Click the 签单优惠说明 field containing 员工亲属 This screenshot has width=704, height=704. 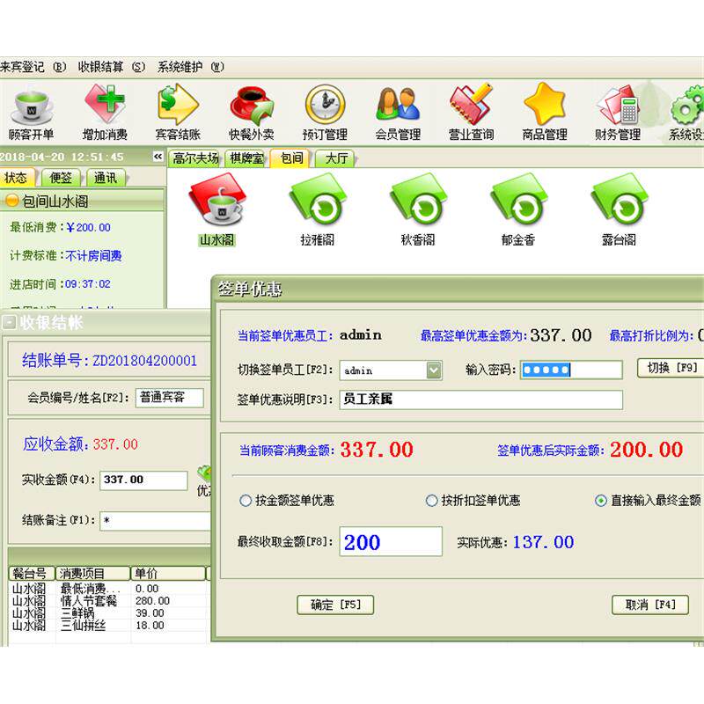480,400
